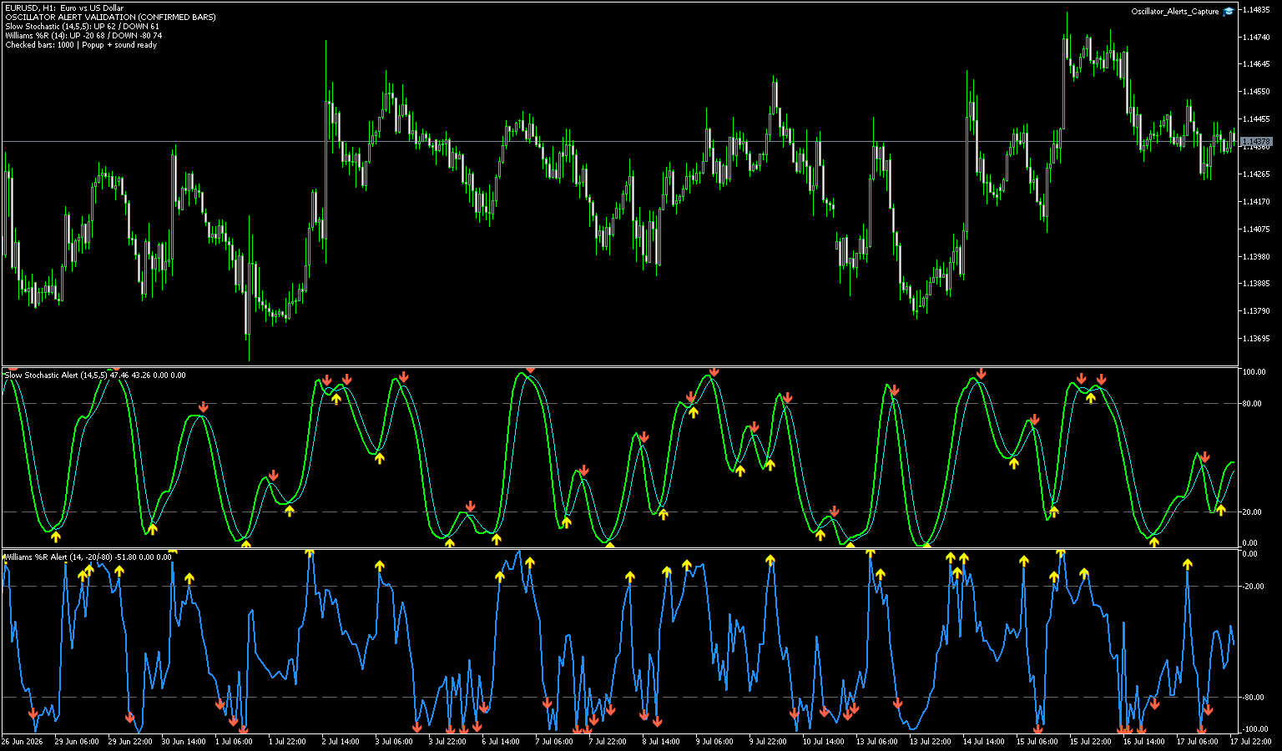The image size is (1282, 751).
Task: Click the current price tag 1.14378
Action: coord(1255,142)
